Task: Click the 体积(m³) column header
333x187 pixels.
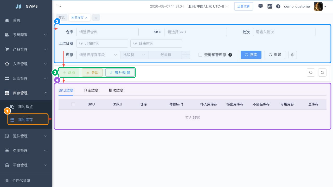Action: click(x=176, y=104)
